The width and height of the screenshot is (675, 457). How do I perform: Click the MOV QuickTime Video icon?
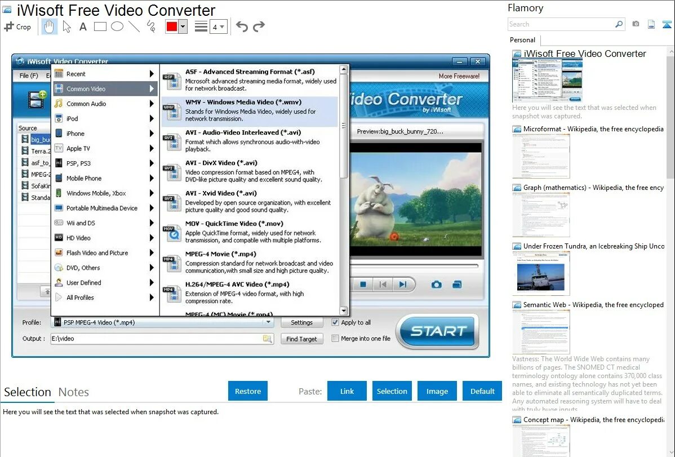(172, 233)
